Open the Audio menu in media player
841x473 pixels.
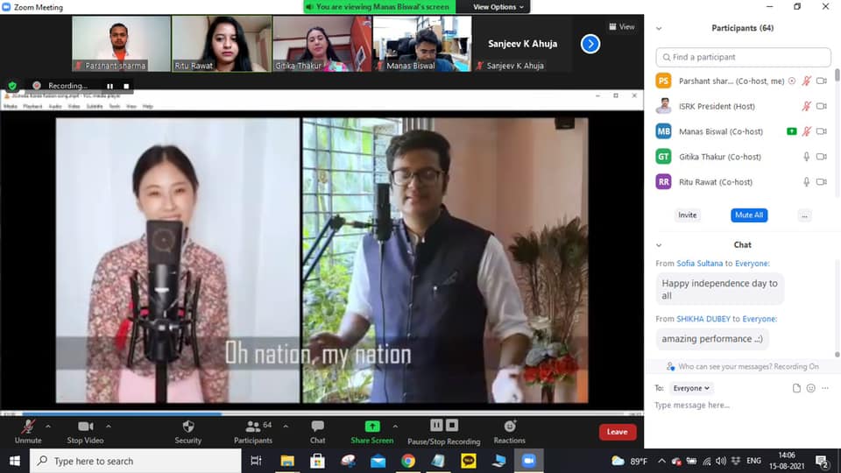[x=56, y=106]
